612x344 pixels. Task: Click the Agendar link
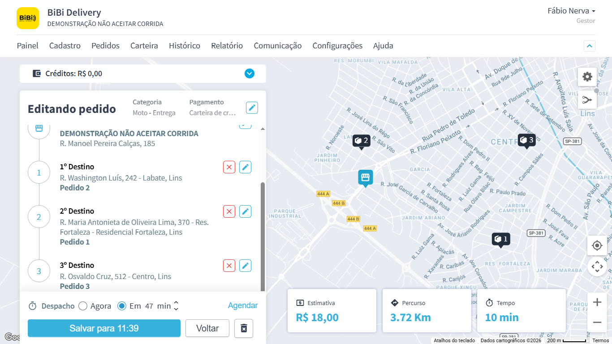(x=242, y=305)
